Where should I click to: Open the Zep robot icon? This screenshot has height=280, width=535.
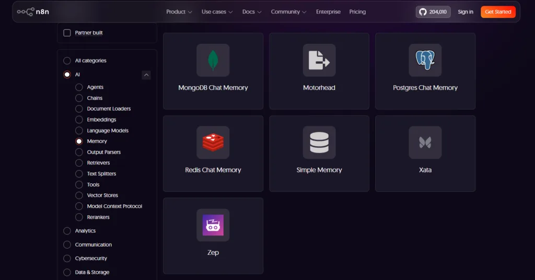click(x=213, y=225)
